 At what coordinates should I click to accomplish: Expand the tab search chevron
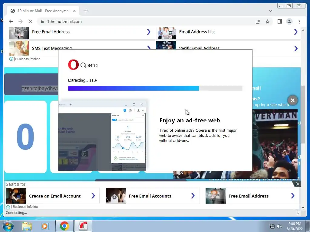pos(270,11)
